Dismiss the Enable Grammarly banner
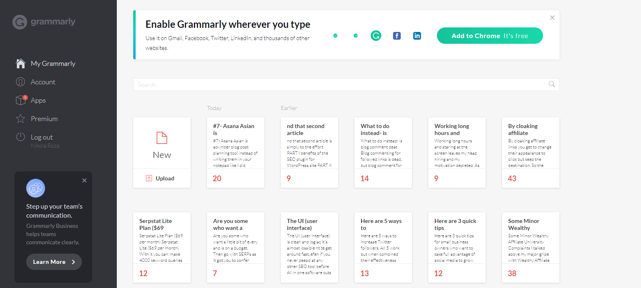641x288 pixels. coord(552,18)
